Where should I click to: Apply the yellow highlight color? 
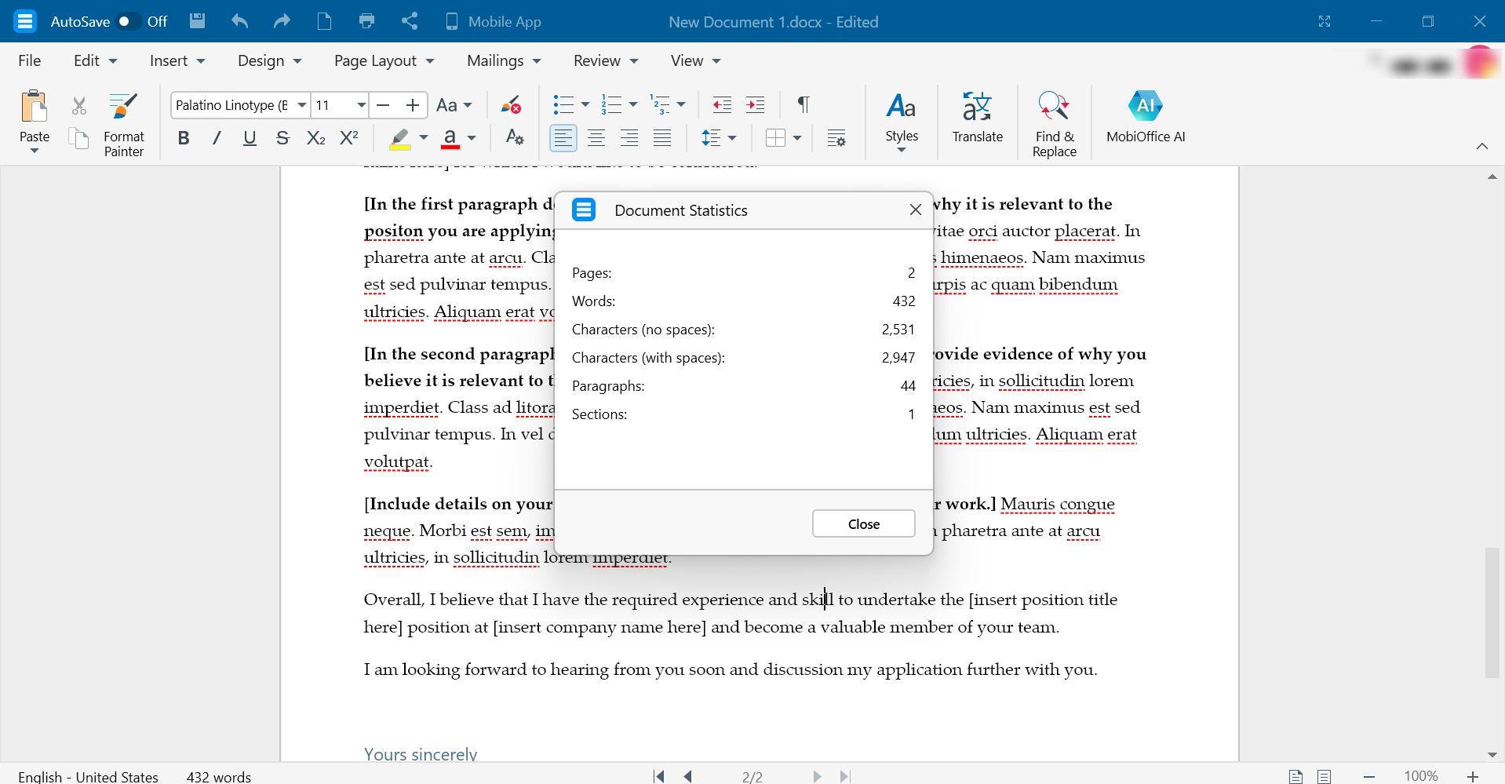pyautogui.click(x=400, y=138)
